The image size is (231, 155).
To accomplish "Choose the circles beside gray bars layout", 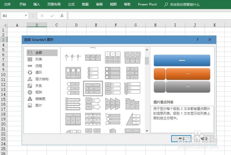I will (73, 88).
